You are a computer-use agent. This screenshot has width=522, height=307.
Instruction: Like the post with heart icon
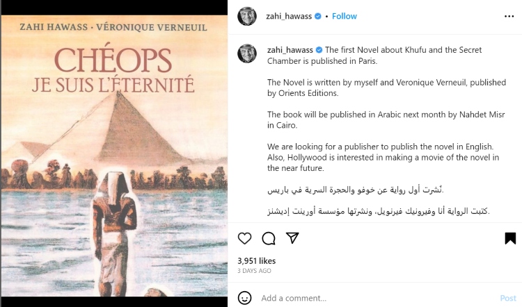[245, 238]
